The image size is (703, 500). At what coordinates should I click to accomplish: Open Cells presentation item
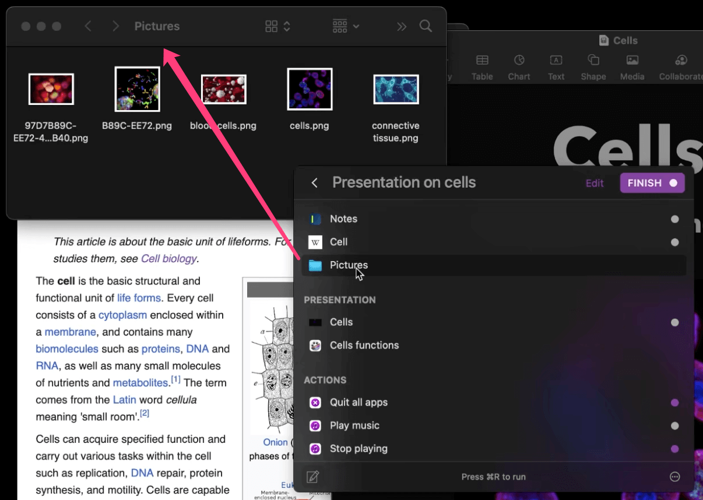coord(494,322)
